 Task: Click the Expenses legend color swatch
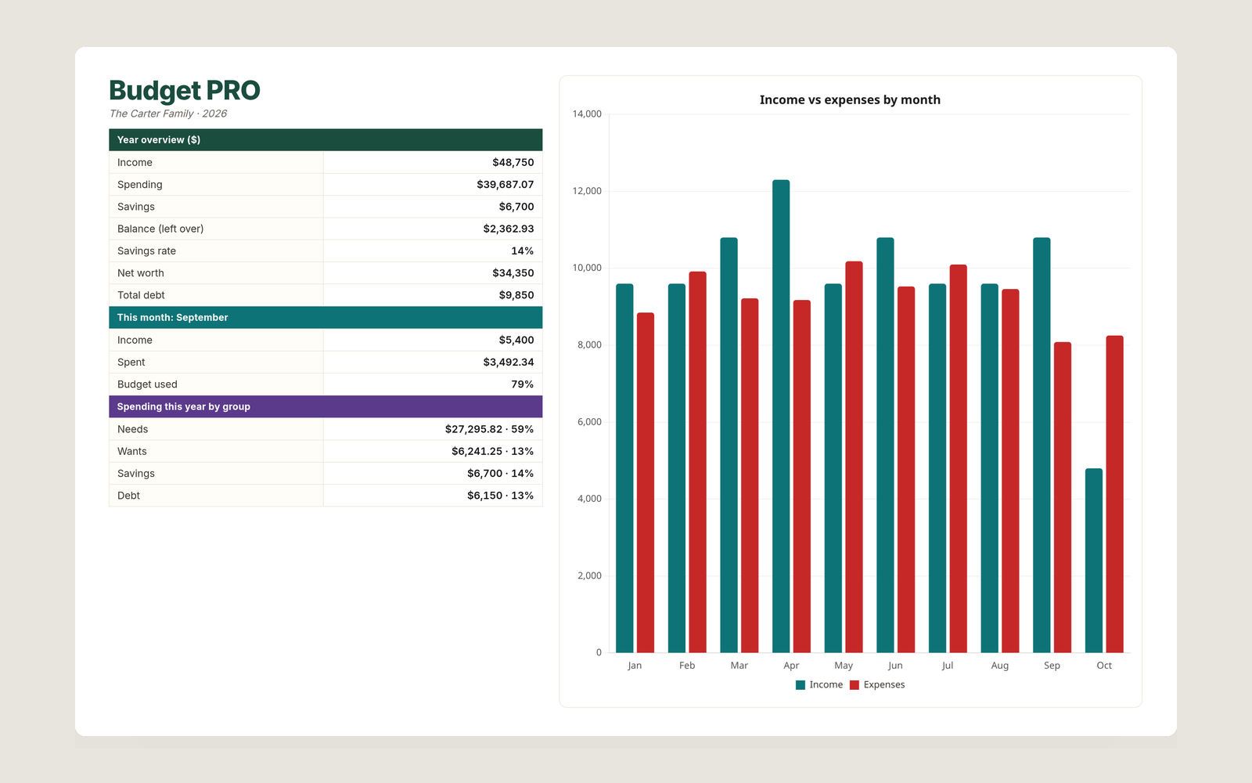pyautogui.click(x=854, y=685)
